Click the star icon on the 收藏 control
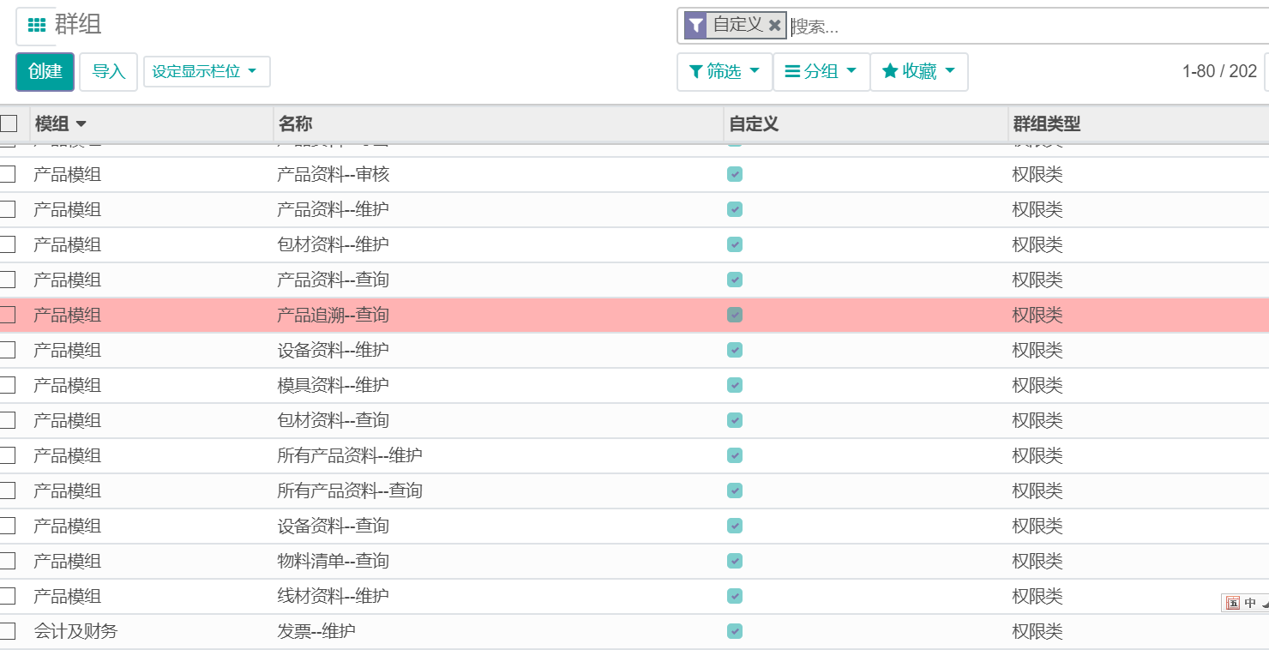Screen dimensions: 1269x650 pyautogui.click(x=889, y=72)
